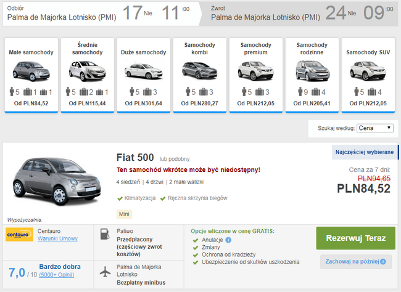Click the green checkmark beside Klimatyzacja
The width and height of the screenshot is (401, 292).
[x=120, y=198]
